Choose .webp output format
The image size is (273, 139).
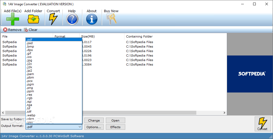tap(54, 115)
